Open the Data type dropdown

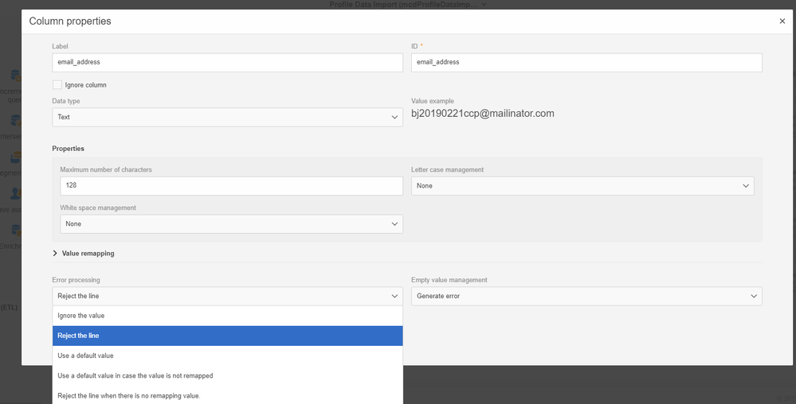click(x=227, y=117)
